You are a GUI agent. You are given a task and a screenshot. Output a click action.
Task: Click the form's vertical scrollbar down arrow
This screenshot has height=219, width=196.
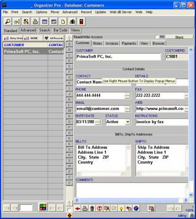[191, 195]
